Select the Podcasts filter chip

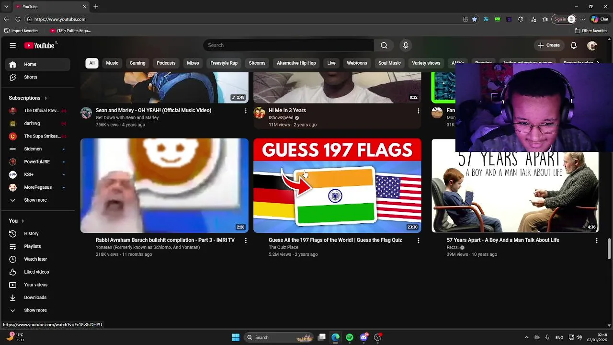[166, 63]
